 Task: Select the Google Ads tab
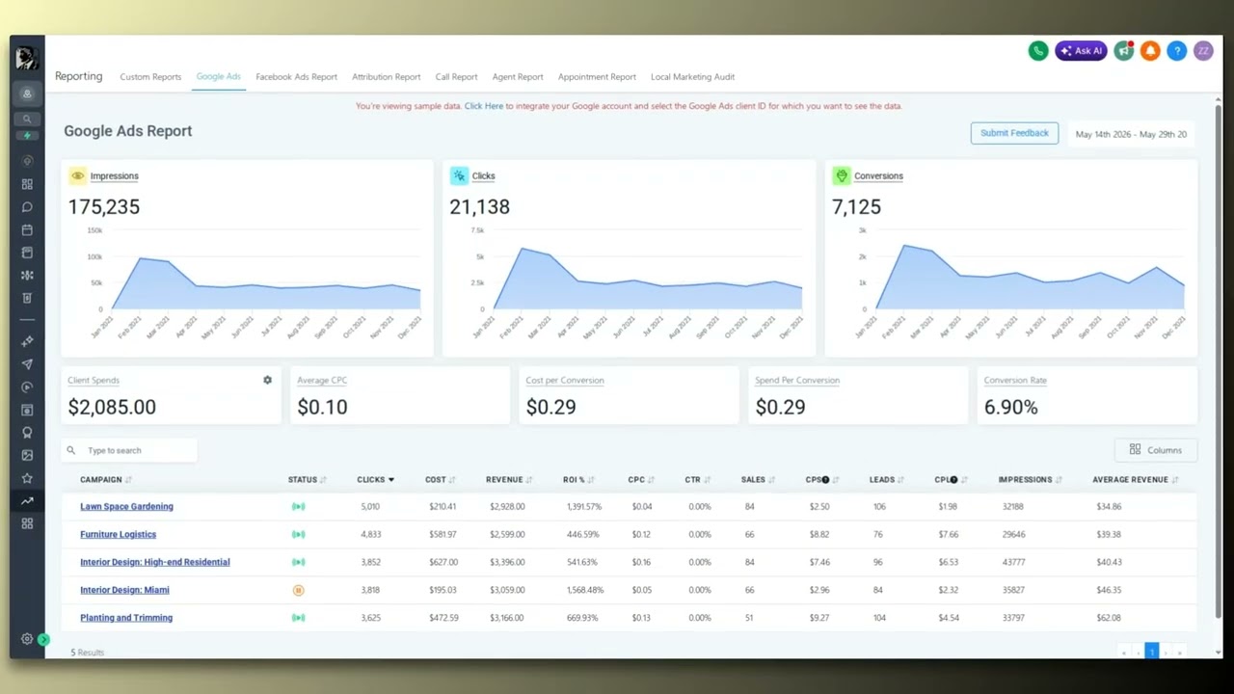coord(219,77)
